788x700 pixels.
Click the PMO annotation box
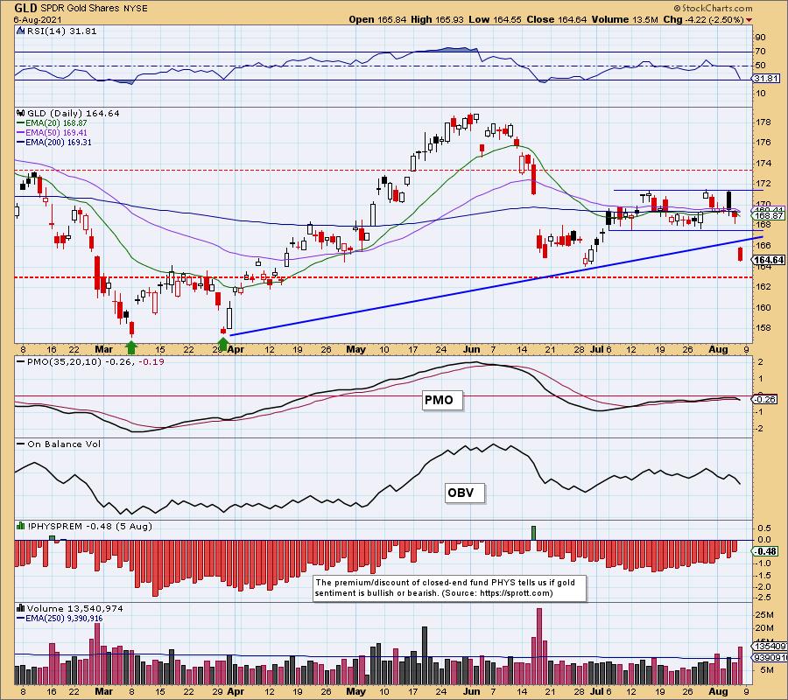tap(441, 400)
